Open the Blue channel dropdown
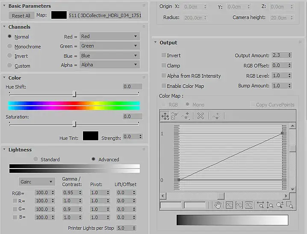 click(109, 56)
